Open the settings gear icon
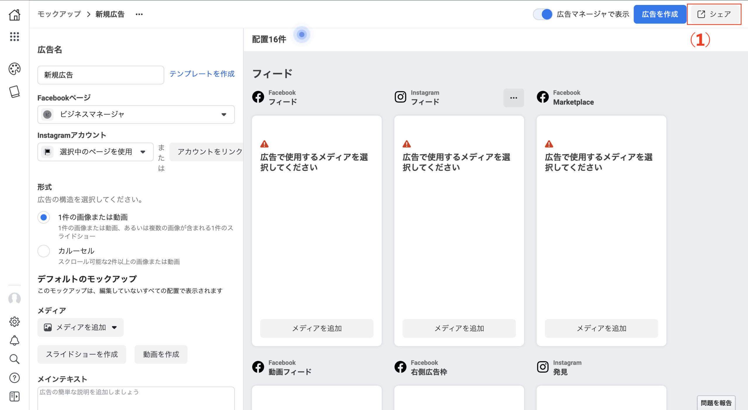Viewport: 748px width, 410px height. [14, 322]
